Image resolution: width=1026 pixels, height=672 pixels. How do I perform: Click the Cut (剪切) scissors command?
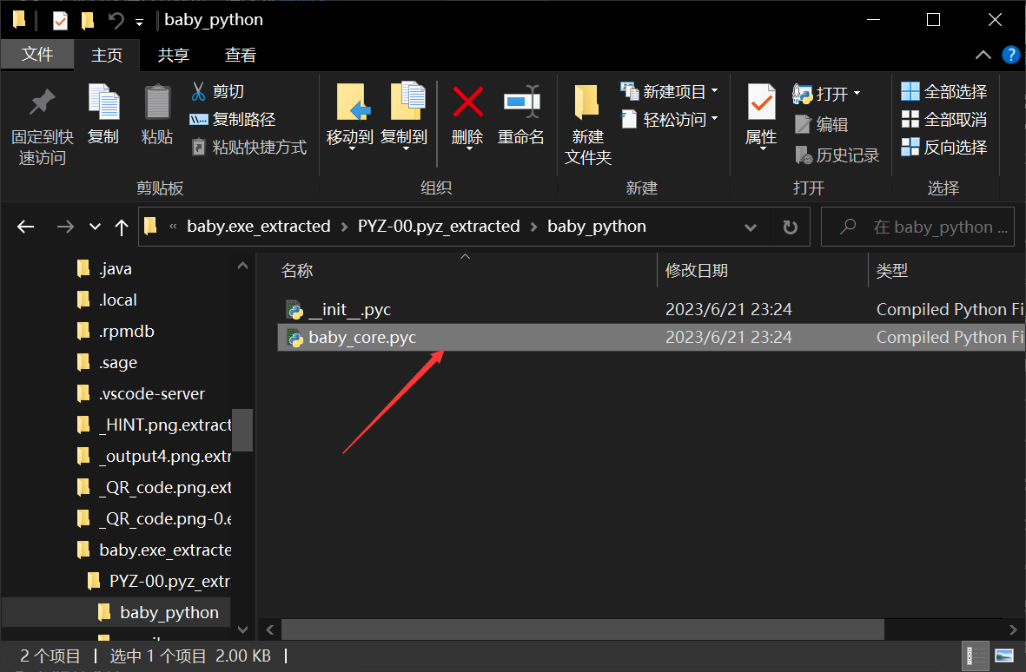[x=217, y=91]
